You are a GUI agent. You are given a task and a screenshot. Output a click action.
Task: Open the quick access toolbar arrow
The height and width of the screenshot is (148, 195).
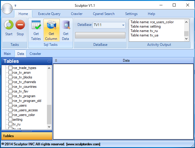[16, 5]
